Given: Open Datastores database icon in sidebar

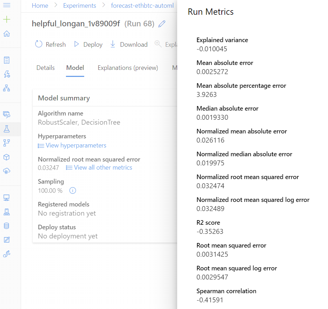Looking at the screenshot, I should [x=7, y=226].
